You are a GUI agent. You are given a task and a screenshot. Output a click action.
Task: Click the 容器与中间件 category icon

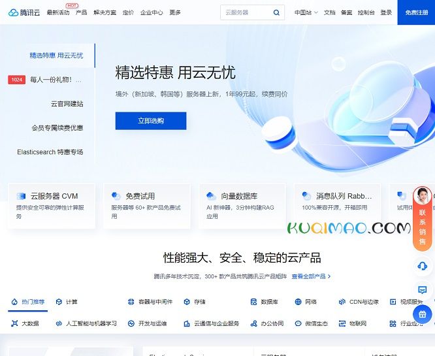pos(131,302)
